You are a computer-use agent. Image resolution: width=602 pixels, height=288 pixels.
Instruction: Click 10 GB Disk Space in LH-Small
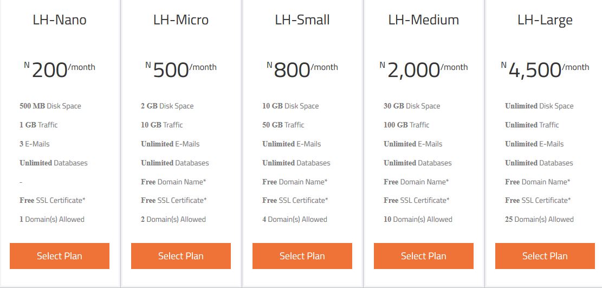point(290,106)
